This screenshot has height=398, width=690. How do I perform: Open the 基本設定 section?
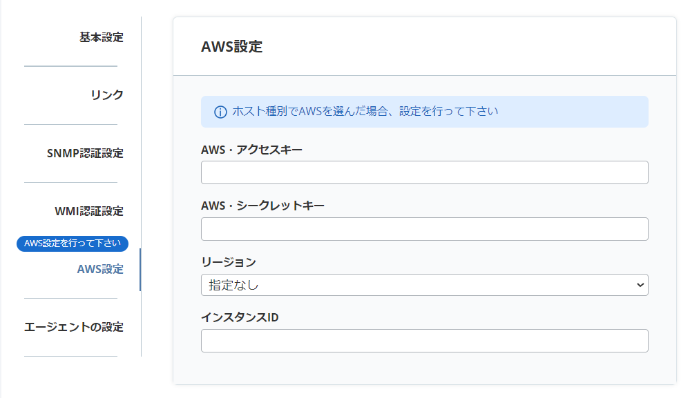point(101,37)
